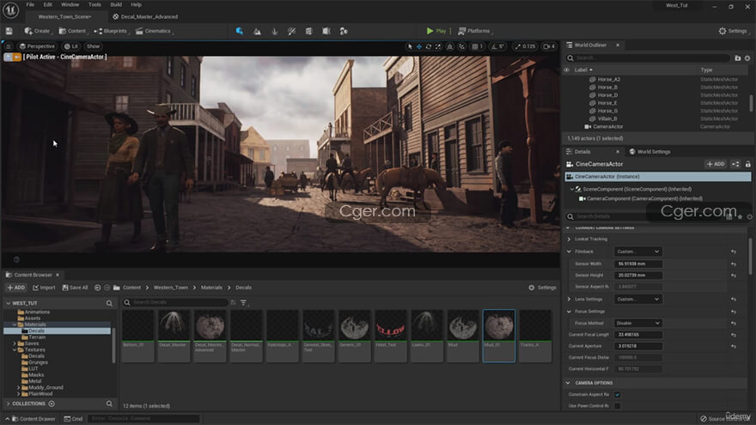Toggle scale snap 0.125
The width and height of the screenshot is (756, 425).
pos(525,46)
